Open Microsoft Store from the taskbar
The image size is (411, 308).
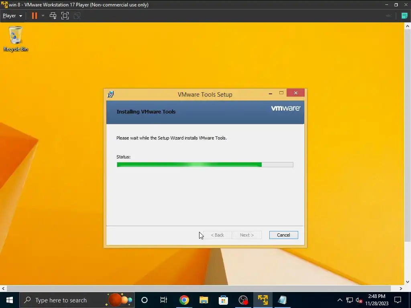[x=223, y=300]
